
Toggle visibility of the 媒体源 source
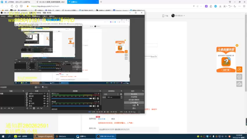(44, 96)
